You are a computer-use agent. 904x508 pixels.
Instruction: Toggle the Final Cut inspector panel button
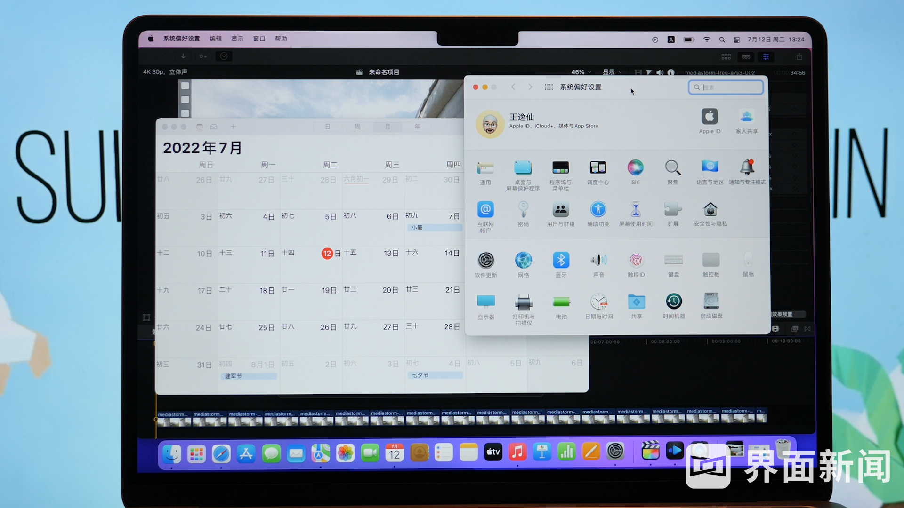pyautogui.click(x=766, y=56)
